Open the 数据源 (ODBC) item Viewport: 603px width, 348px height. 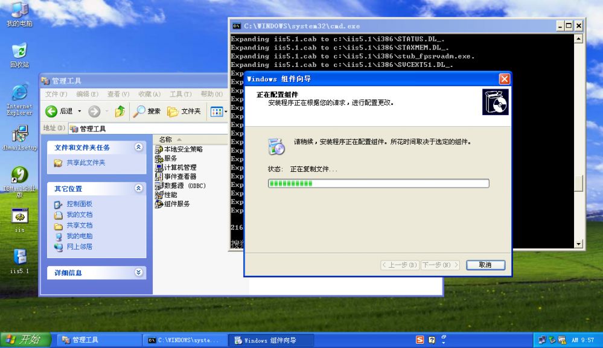pyautogui.click(x=180, y=186)
